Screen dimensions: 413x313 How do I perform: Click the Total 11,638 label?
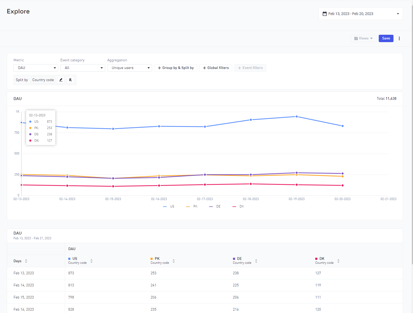(x=386, y=99)
